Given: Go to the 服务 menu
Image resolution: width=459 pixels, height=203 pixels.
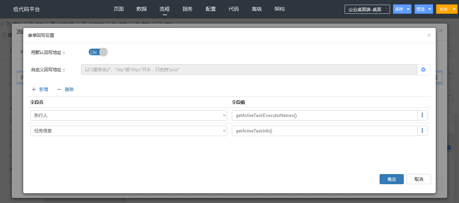Looking at the screenshot, I should pos(187,9).
